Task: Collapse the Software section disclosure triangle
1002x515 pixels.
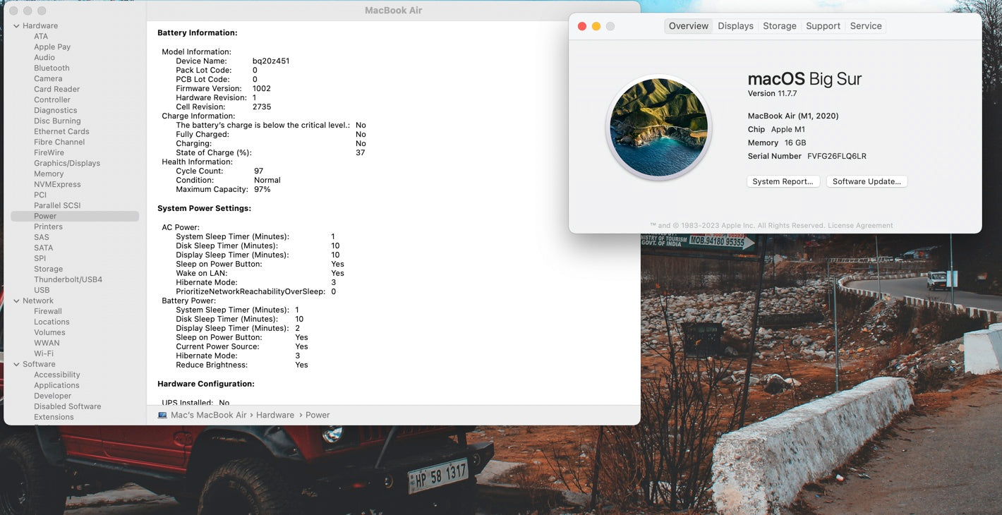Action: tap(16, 365)
